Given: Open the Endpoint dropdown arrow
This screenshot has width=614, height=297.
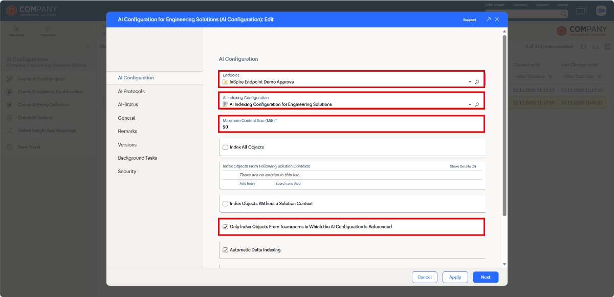Looking at the screenshot, I should [469, 82].
